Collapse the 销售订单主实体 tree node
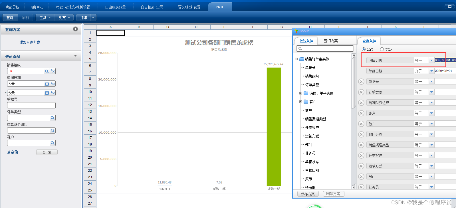 296,59
